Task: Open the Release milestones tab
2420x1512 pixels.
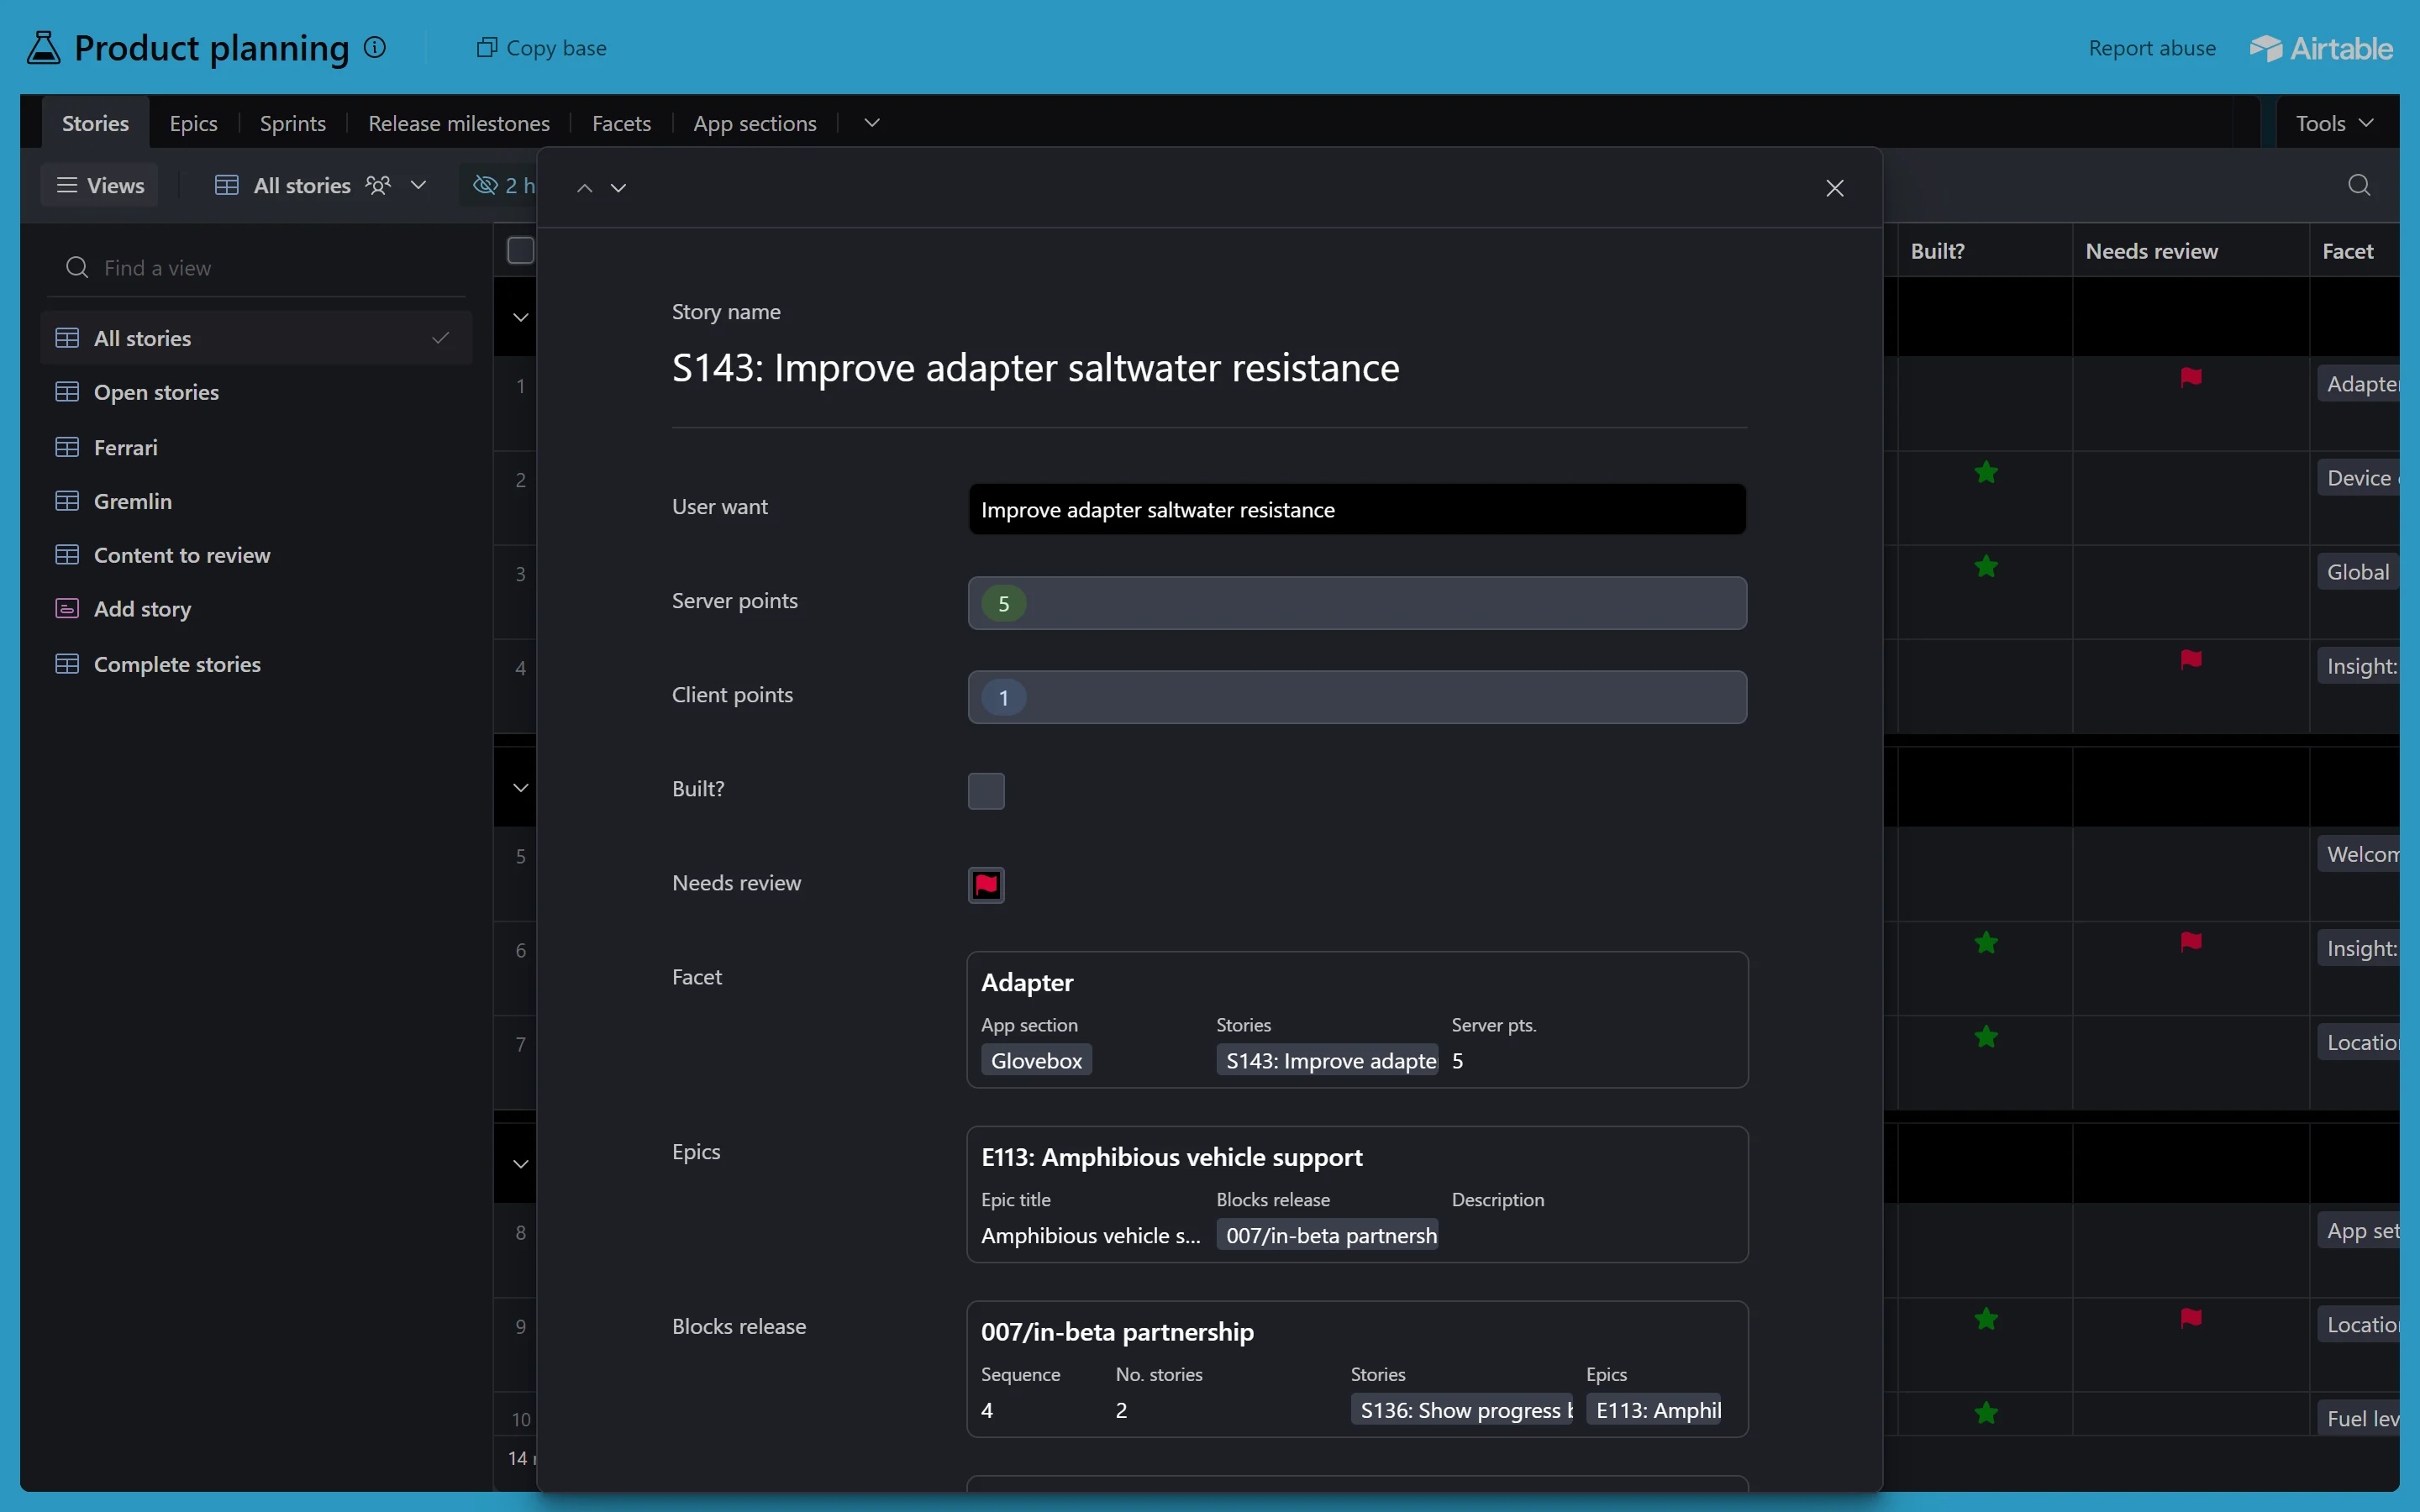Action: pyautogui.click(x=459, y=123)
